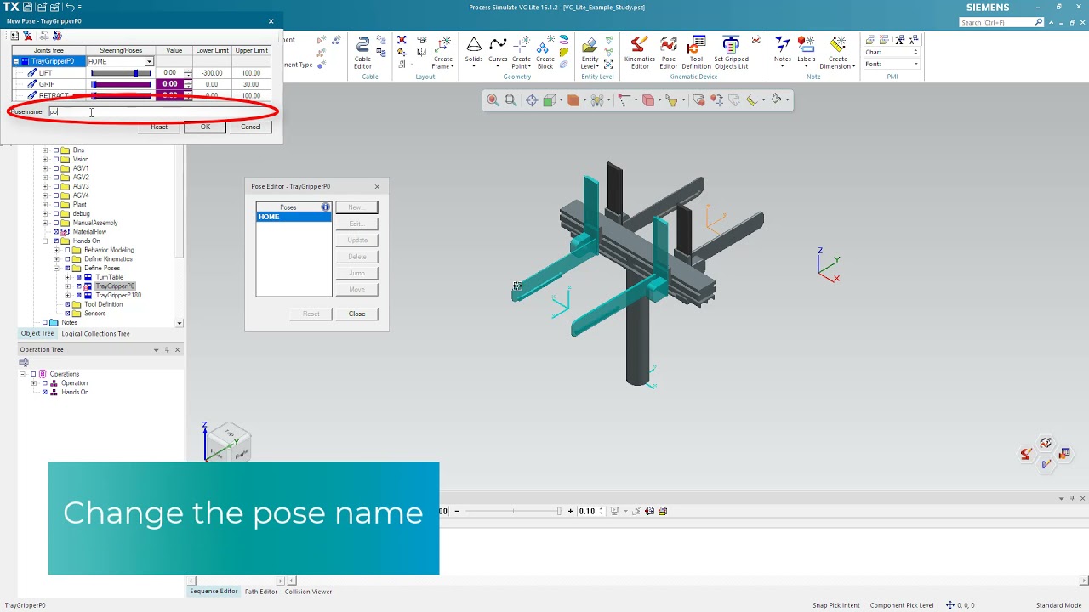Image resolution: width=1089 pixels, height=612 pixels.
Task: Toggle the Plant folder display checkbox
Action: [x=56, y=205]
